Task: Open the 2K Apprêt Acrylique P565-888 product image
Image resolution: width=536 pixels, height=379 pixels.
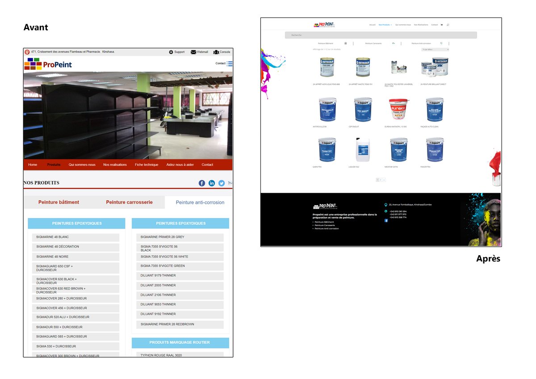Action: pos(327,67)
